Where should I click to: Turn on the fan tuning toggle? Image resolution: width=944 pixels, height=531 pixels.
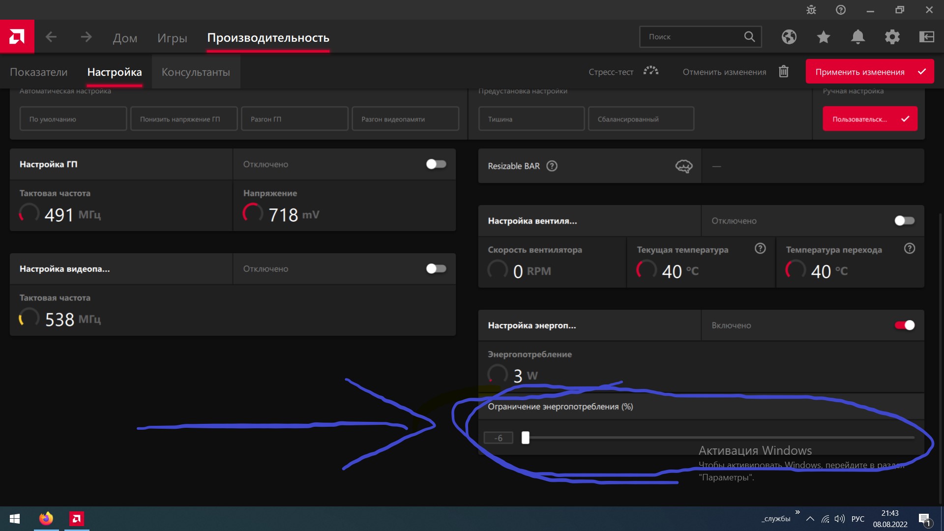pos(904,221)
